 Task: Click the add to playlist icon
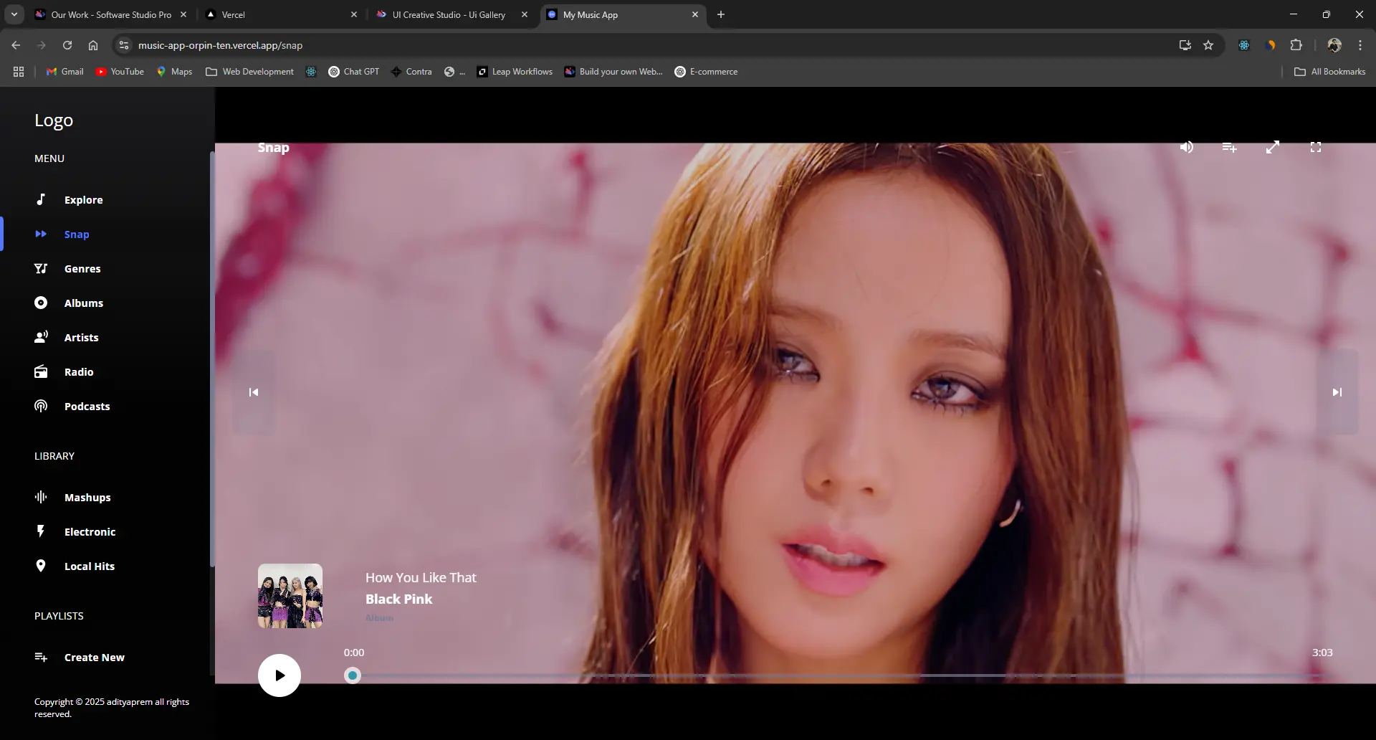[x=1230, y=147]
